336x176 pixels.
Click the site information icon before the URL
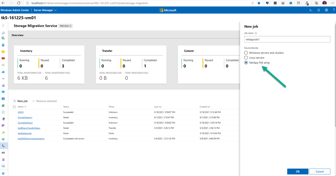pos(28,3)
